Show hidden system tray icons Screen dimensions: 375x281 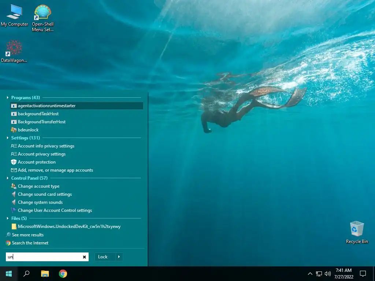pyautogui.click(x=310, y=274)
